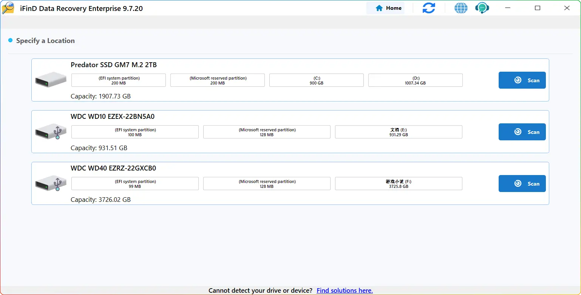Pick the WD40 99 MB EFI partition

pos(135,184)
